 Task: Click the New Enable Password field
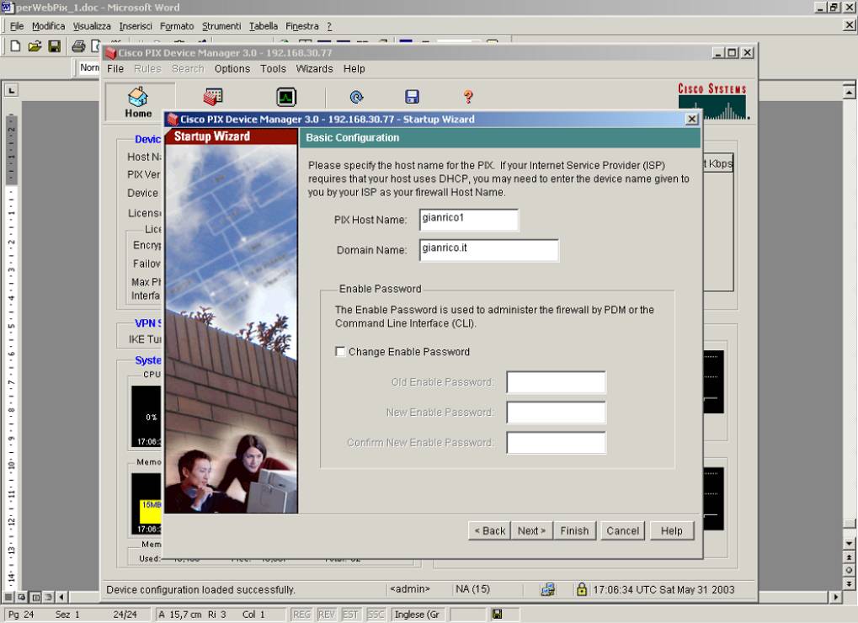pos(556,413)
